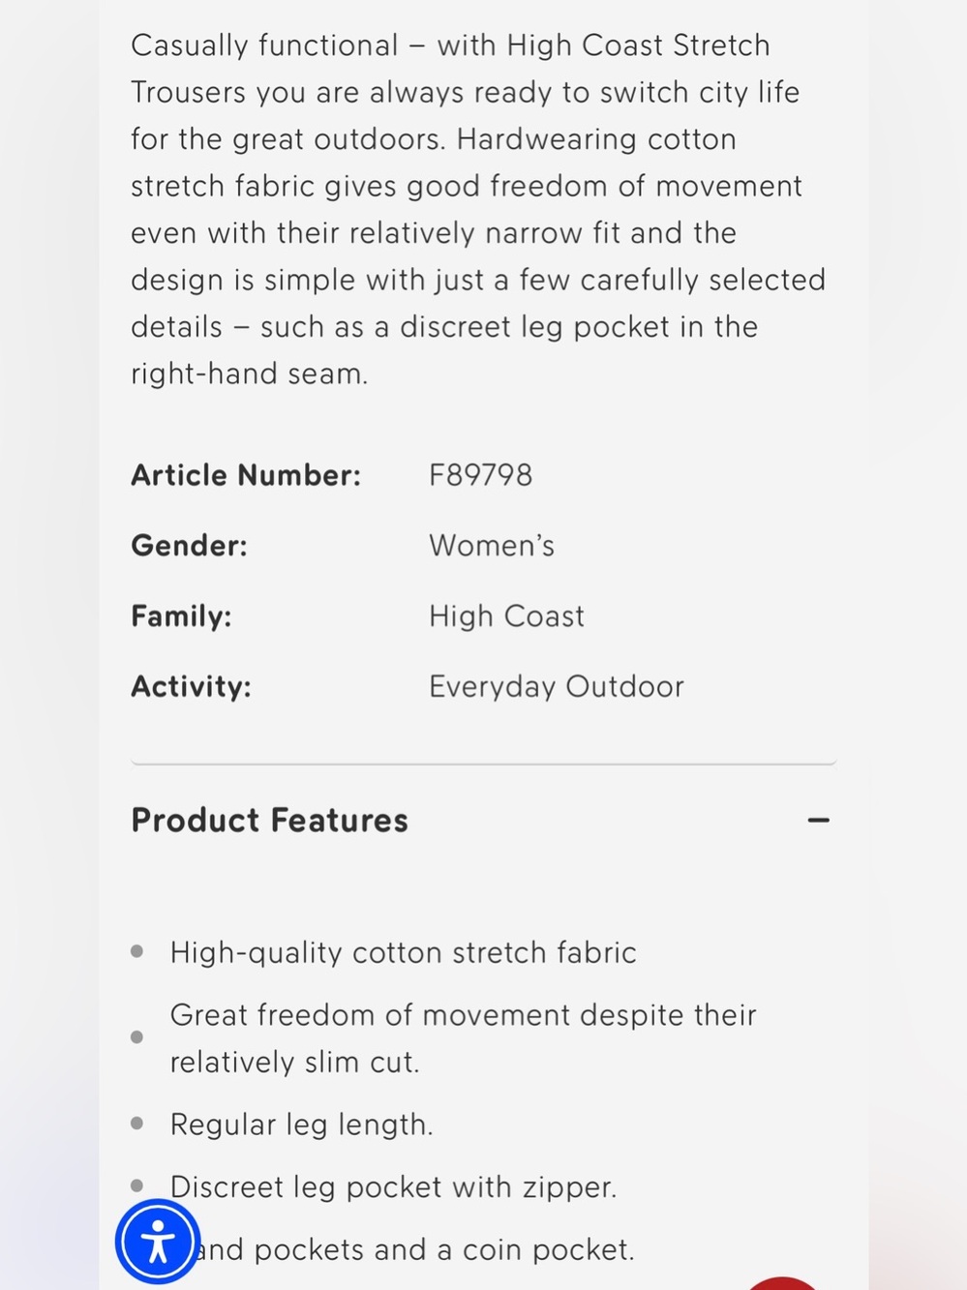This screenshot has width=967, height=1290.
Task: Tap the red floating button at bottom edge
Action: pyautogui.click(x=784, y=1283)
